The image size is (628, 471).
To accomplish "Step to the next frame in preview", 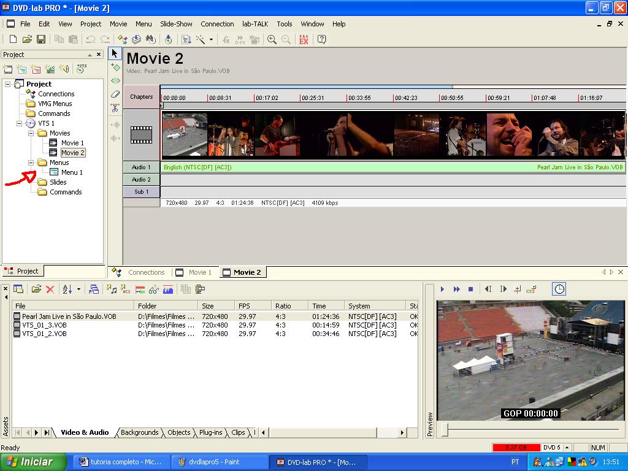I will coord(504,289).
